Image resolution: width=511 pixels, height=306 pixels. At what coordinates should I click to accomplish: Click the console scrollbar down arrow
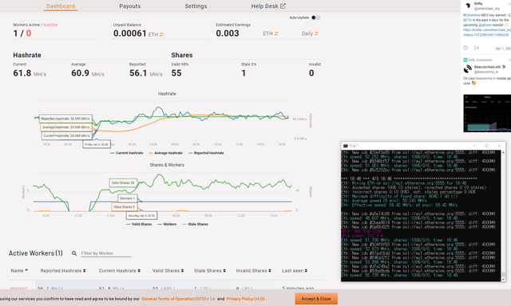[x=504, y=280]
